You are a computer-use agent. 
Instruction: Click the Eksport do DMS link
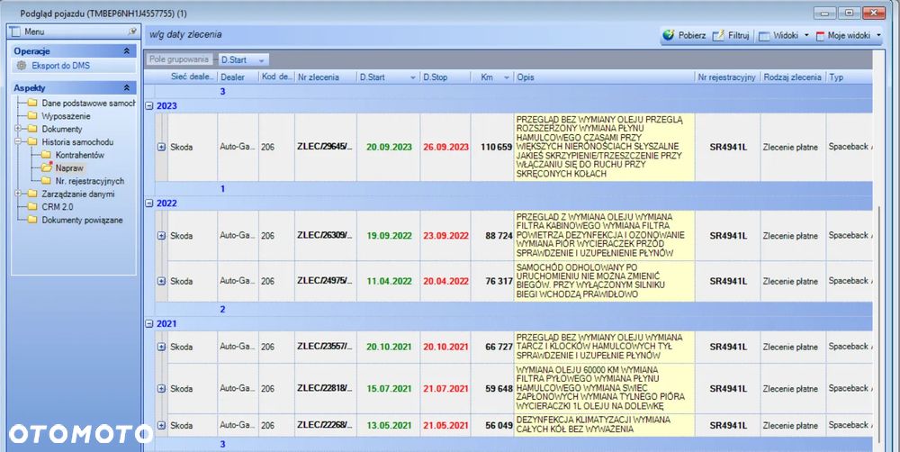click(x=61, y=66)
